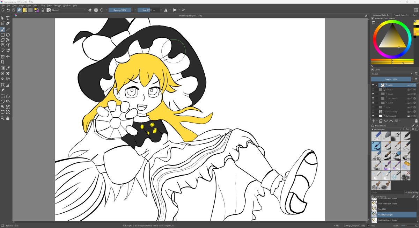The height and width of the screenshot is (228, 419).
Task: Open the My Favorites brush tag dropdown
Action: [x=387, y=129]
